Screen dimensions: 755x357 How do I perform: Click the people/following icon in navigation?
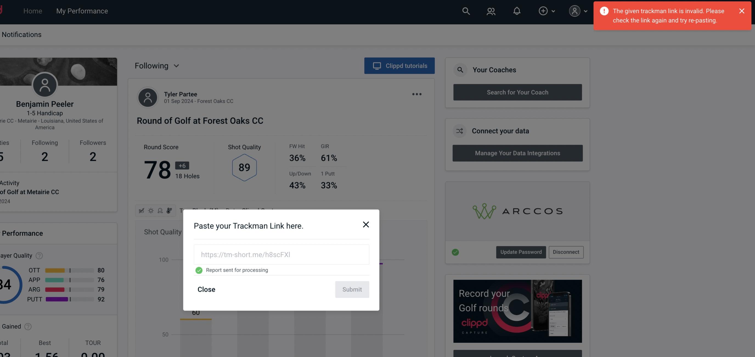491,11
